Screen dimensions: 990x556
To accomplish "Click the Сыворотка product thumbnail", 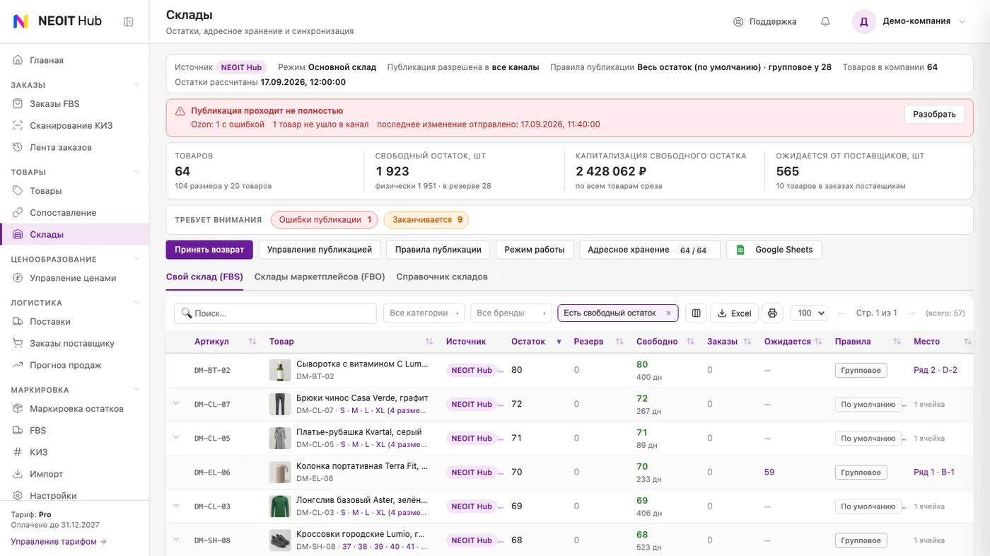I will click(x=281, y=370).
